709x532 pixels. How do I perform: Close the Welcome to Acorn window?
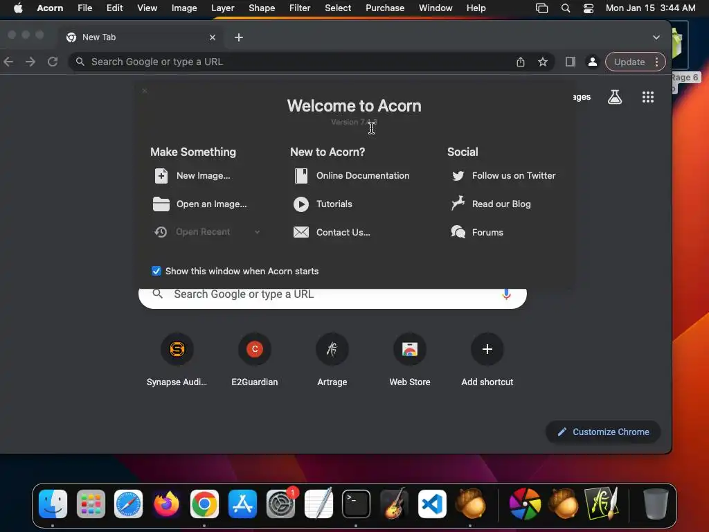[144, 91]
